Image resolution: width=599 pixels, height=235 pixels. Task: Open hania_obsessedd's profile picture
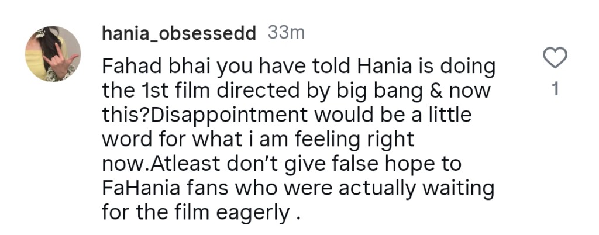tap(52, 53)
